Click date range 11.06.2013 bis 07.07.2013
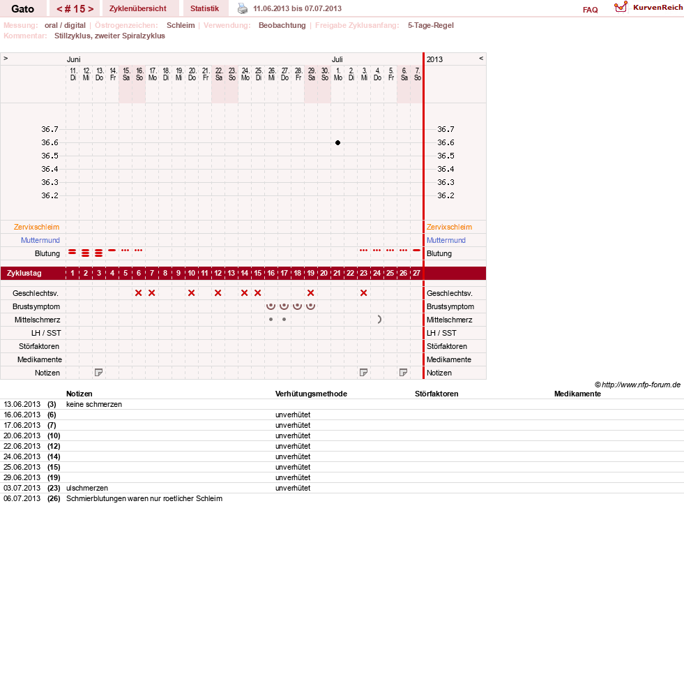This screenshot has height=700, width=684. tap(298, 8)
